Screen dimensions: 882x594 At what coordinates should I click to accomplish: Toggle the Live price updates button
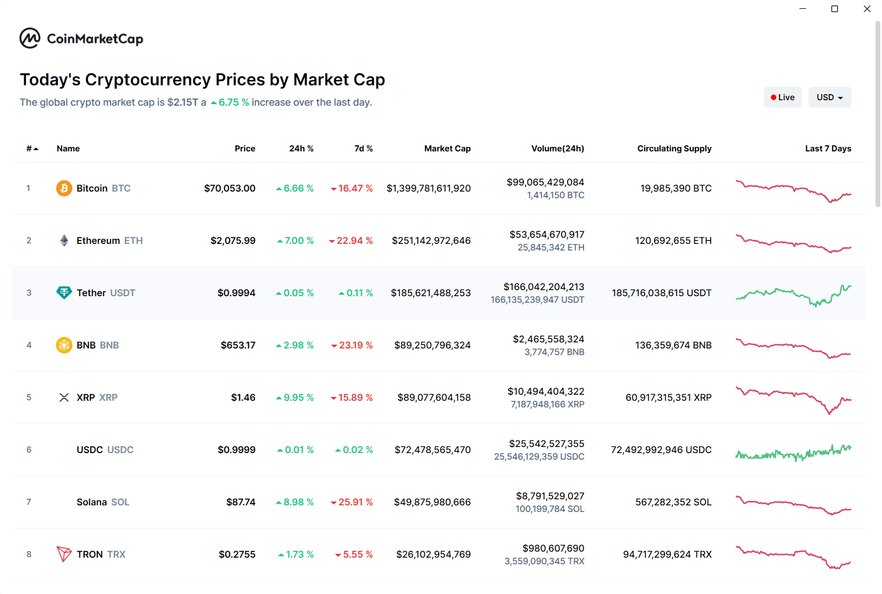pyautogui.click(x=782, y=97)
